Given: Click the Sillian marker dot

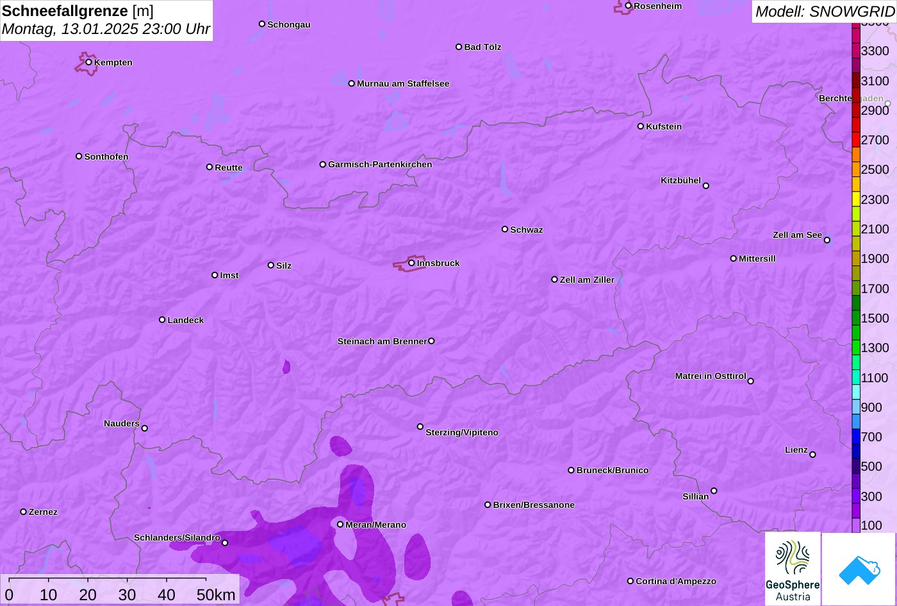Looking at the screenshot, I should point(714,491).
